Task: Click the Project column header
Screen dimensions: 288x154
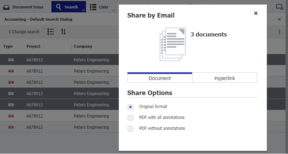Action: click(x=33, y=46)
